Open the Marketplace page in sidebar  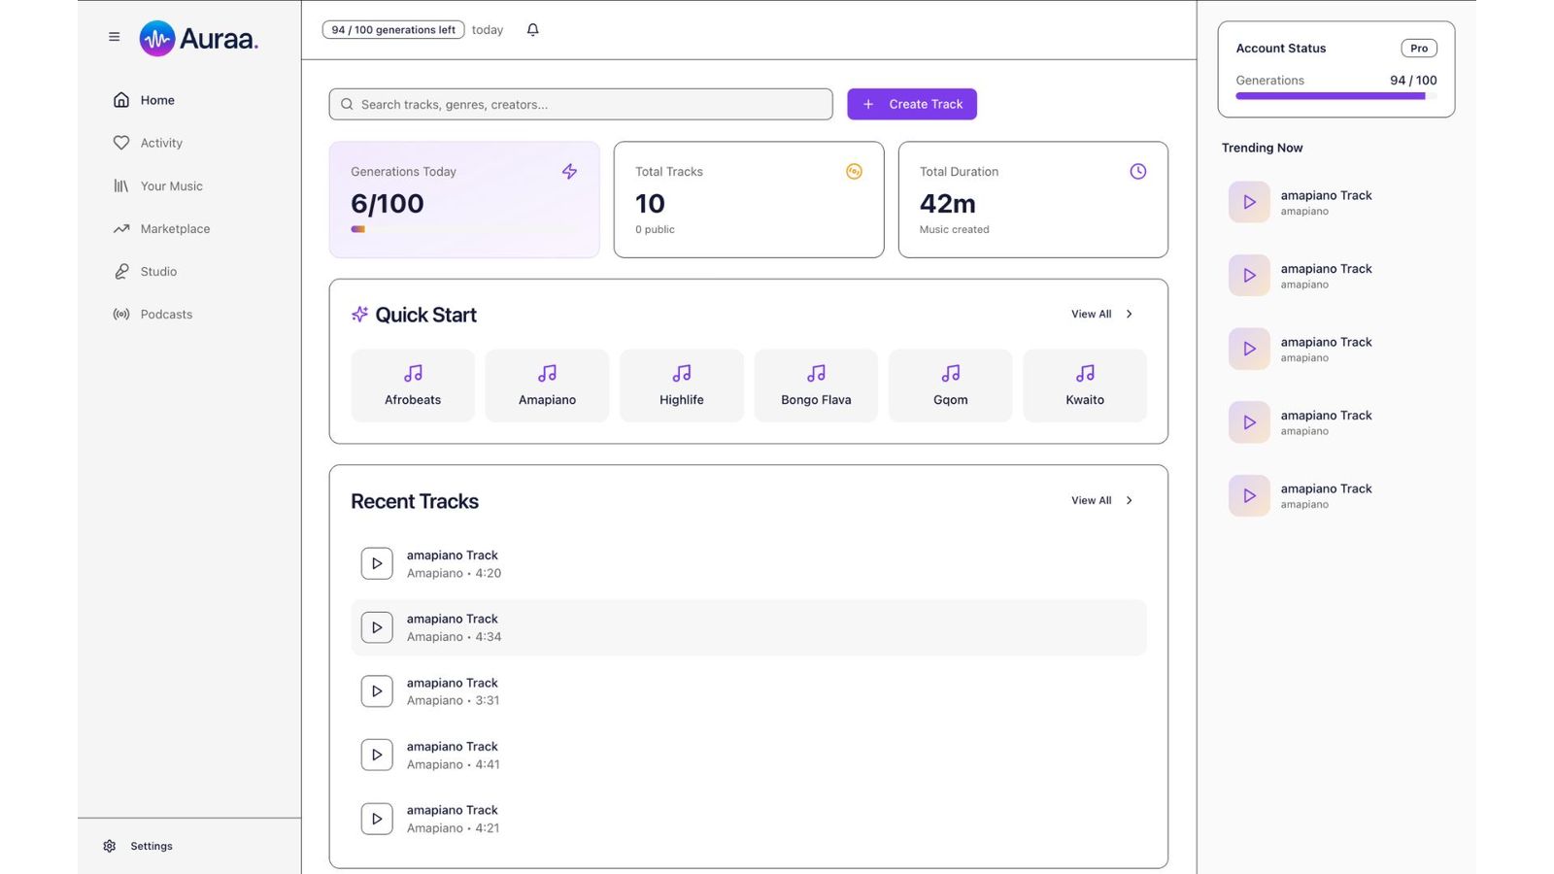tap(175, 229)
